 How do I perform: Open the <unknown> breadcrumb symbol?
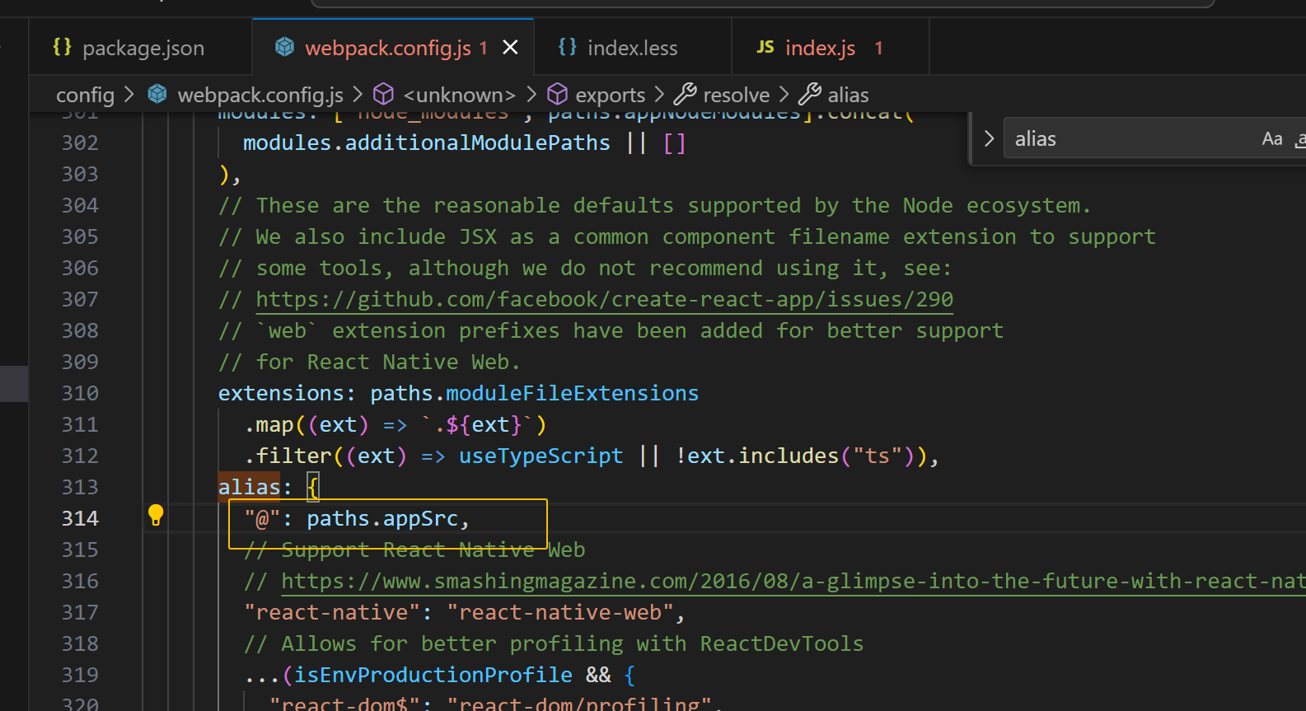tap(460, 95)
